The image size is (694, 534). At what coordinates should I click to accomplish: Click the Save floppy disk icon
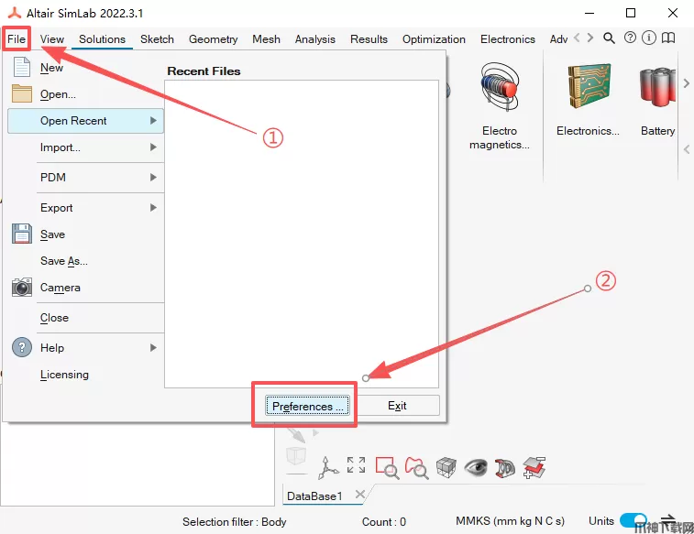click(x=22, y=234)
